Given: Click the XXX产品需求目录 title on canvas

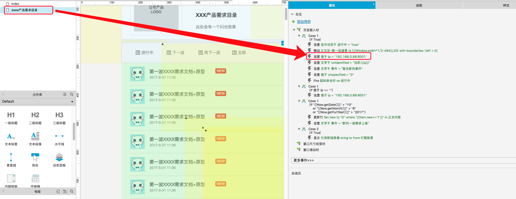Looking at the screenshot, I should pyautogui.click(x=216, y=15).
